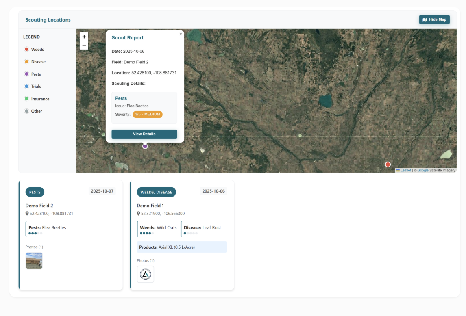The image size is (466, 316).
Task: Select the WEEDS, DISEASE badge on Demo Field 1
Action: tap(156, 192)
